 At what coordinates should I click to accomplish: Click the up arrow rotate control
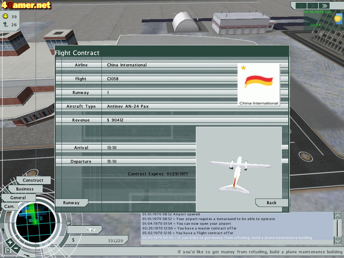tap(3, 230)
